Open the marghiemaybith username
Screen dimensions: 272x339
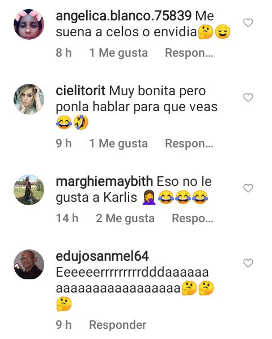[x=104, y=181]
